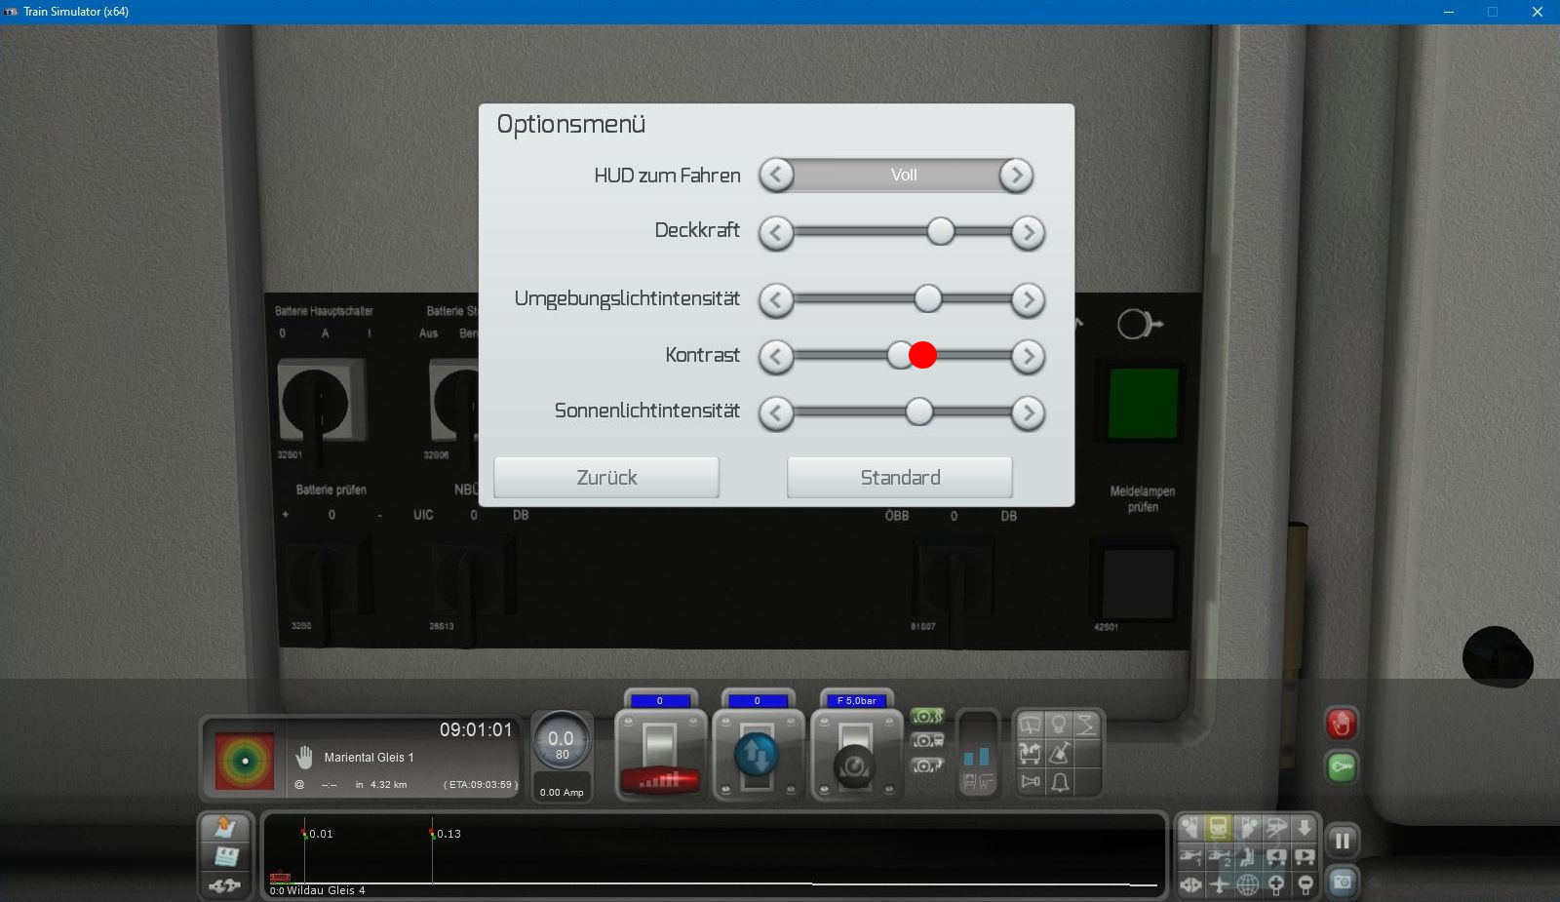
Task: Click the right arrow for HUD zum Fahren
Action: [1016, 176]
